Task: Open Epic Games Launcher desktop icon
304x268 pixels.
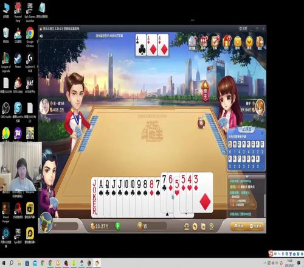Action: (30, 12)
